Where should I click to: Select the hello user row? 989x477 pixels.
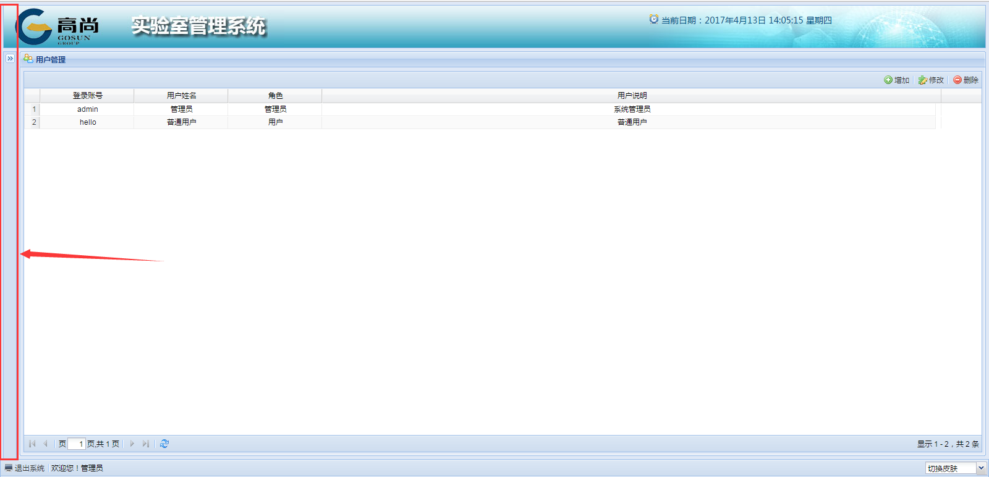coord(88,122)
